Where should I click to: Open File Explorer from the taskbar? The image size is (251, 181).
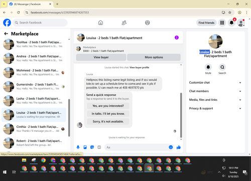[24, 160]
